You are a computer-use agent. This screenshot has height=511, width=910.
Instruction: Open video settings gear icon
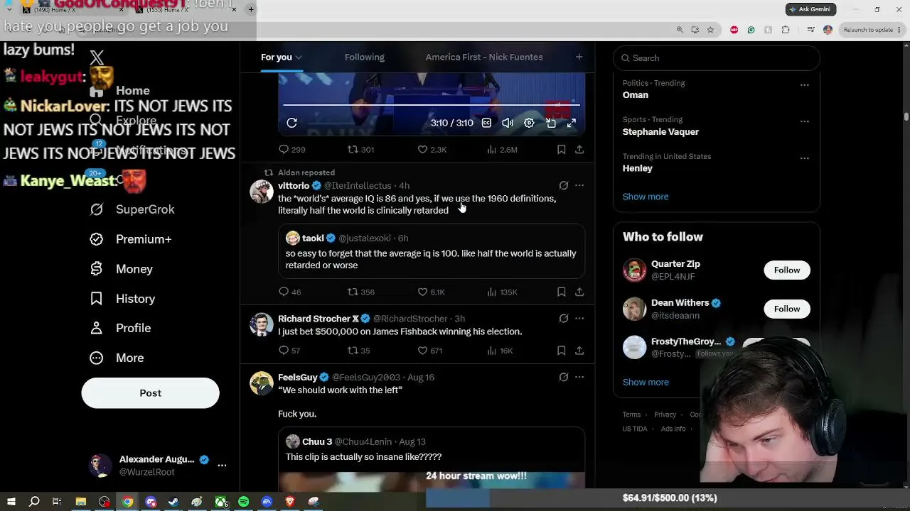529,123
